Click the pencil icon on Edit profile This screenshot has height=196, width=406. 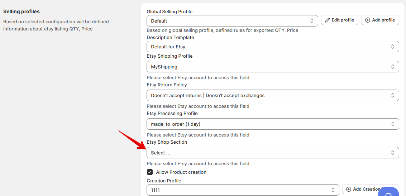[x=328, y=20]
